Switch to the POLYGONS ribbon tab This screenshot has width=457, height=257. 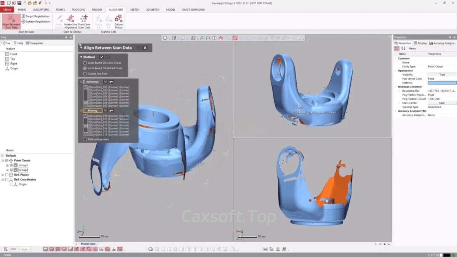point(78,10)
